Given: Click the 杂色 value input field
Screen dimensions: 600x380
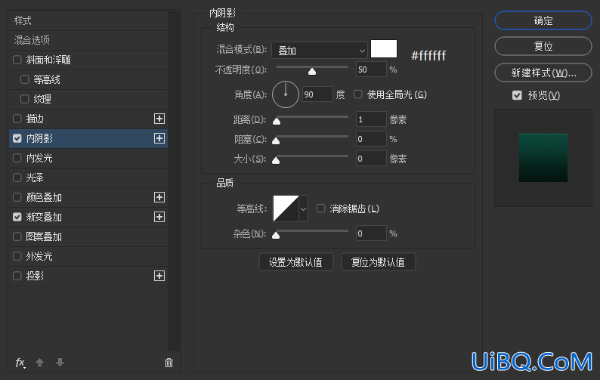Looking at the screenshot, I should coord(371,233).
